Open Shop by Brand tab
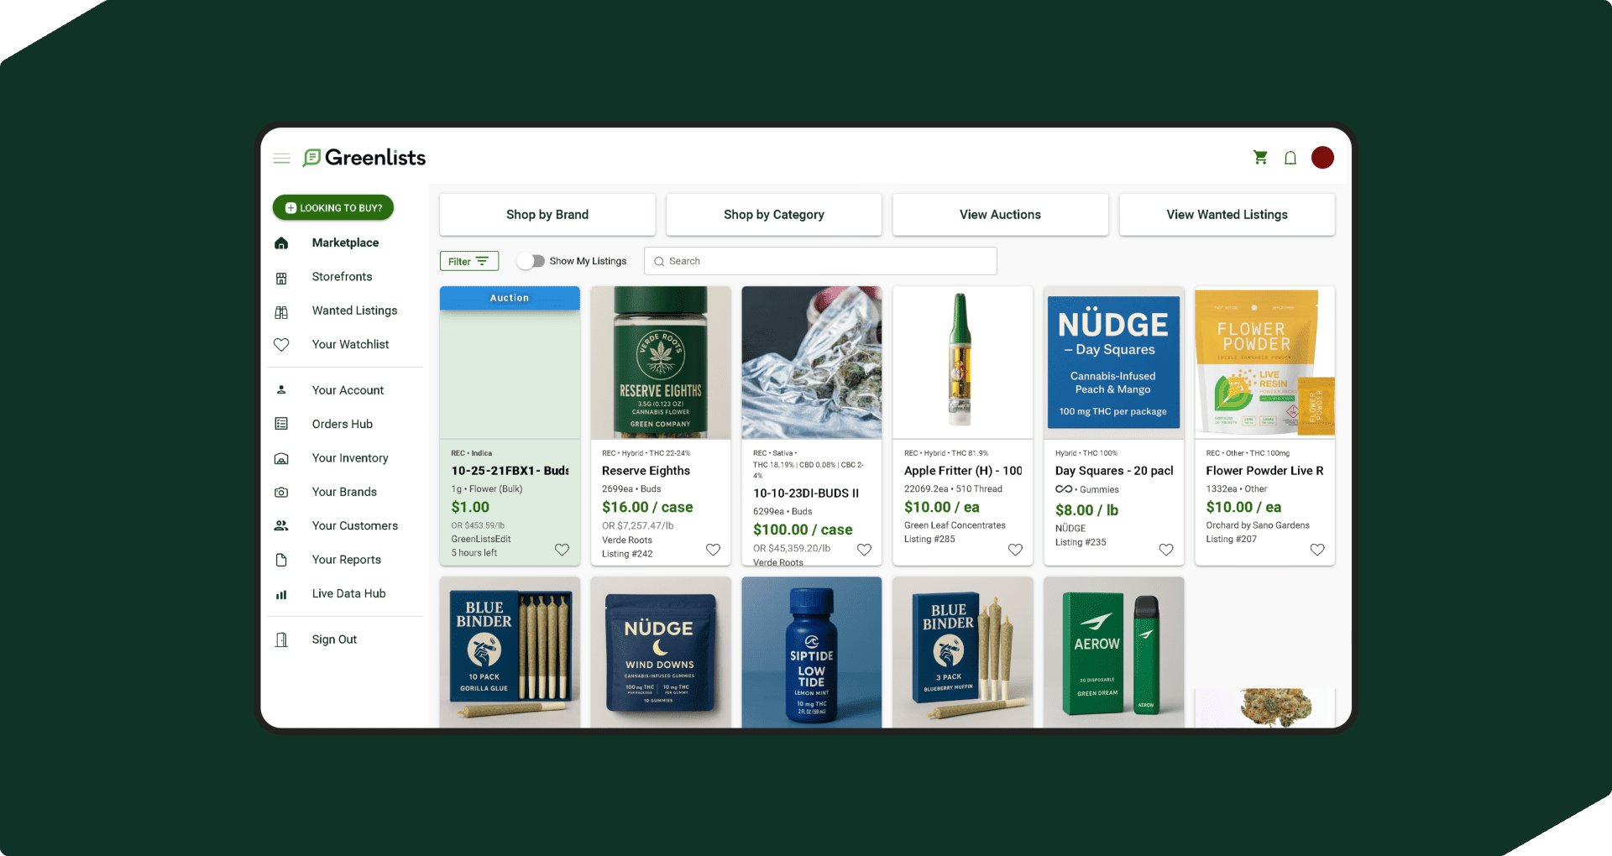This screenshot has height=856, width=1612. click(x=547, y=215)
